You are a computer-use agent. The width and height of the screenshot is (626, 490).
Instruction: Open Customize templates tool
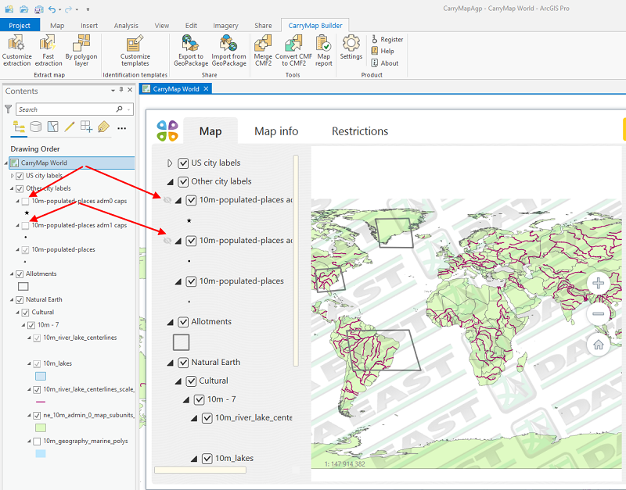[x=135, y=50]
